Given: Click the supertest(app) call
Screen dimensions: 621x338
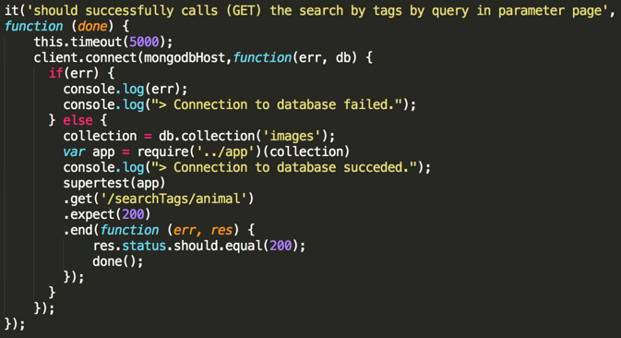Looking at the screenshot, I should (114, 184).
